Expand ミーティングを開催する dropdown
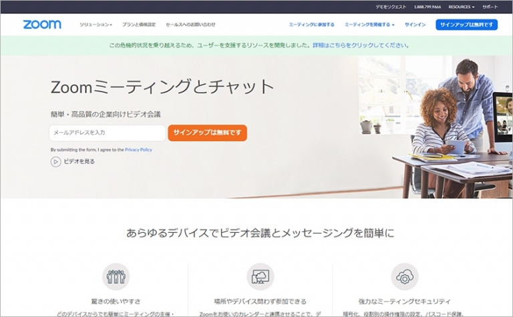 click(369, 25)
